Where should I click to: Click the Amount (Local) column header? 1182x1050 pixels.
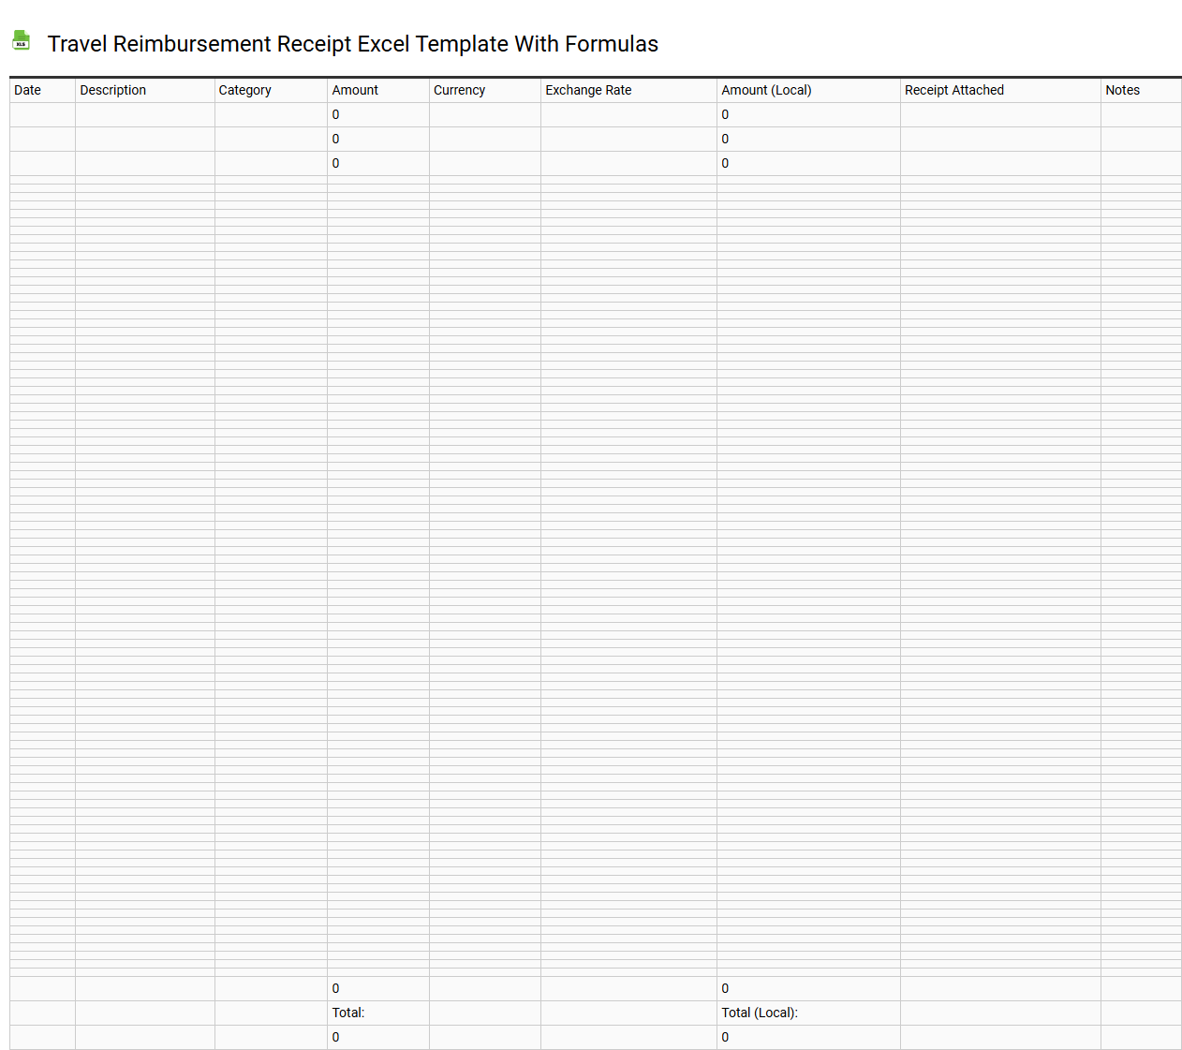766,90
